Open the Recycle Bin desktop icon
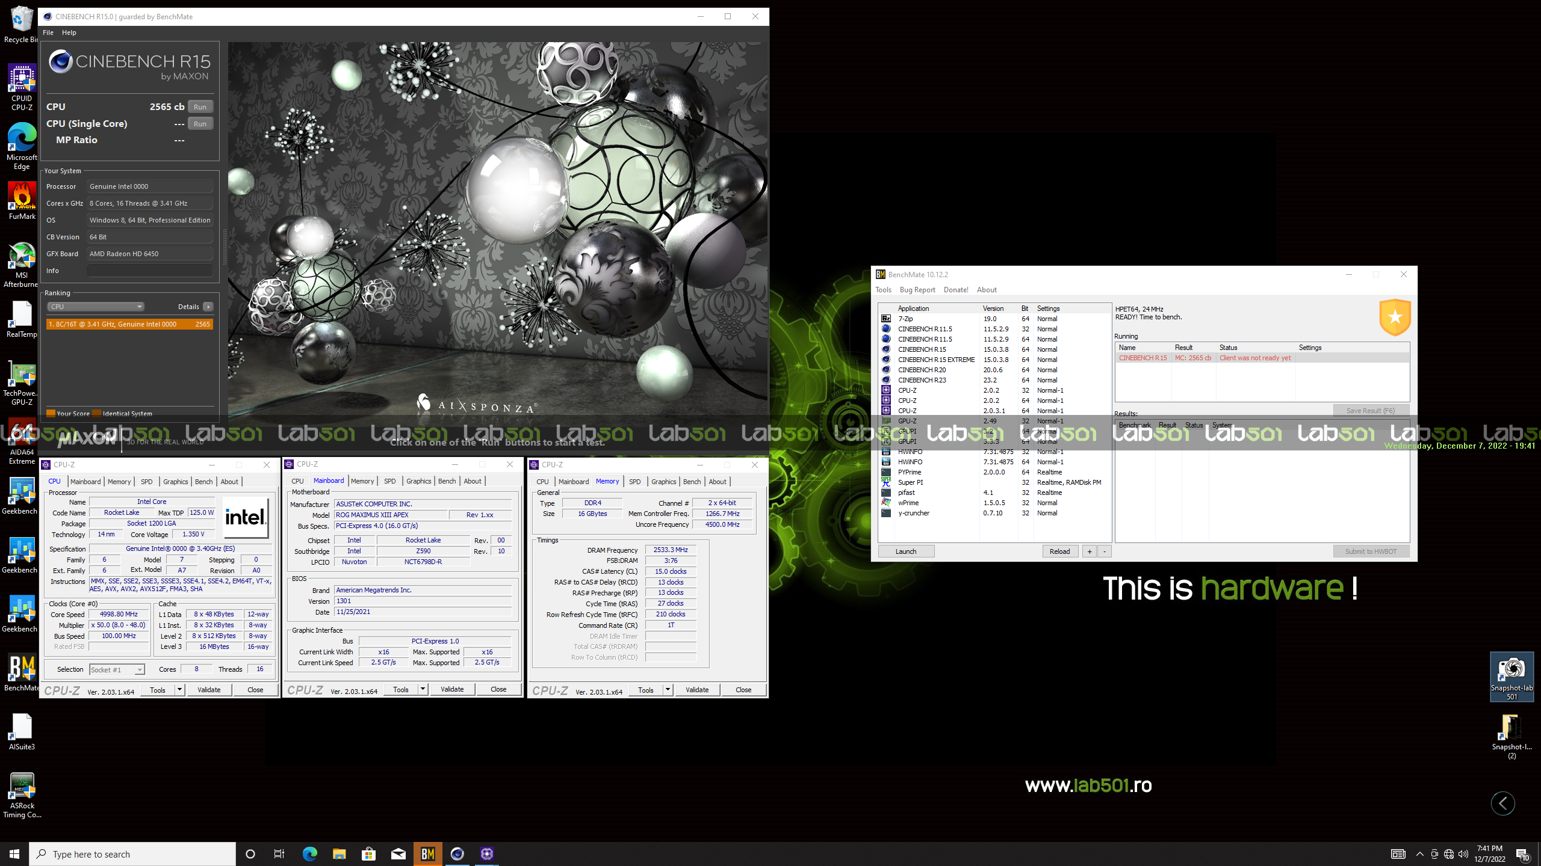The width and height of the screenshot is (1541, 866). pyautogui.click(x=22, y=24)
